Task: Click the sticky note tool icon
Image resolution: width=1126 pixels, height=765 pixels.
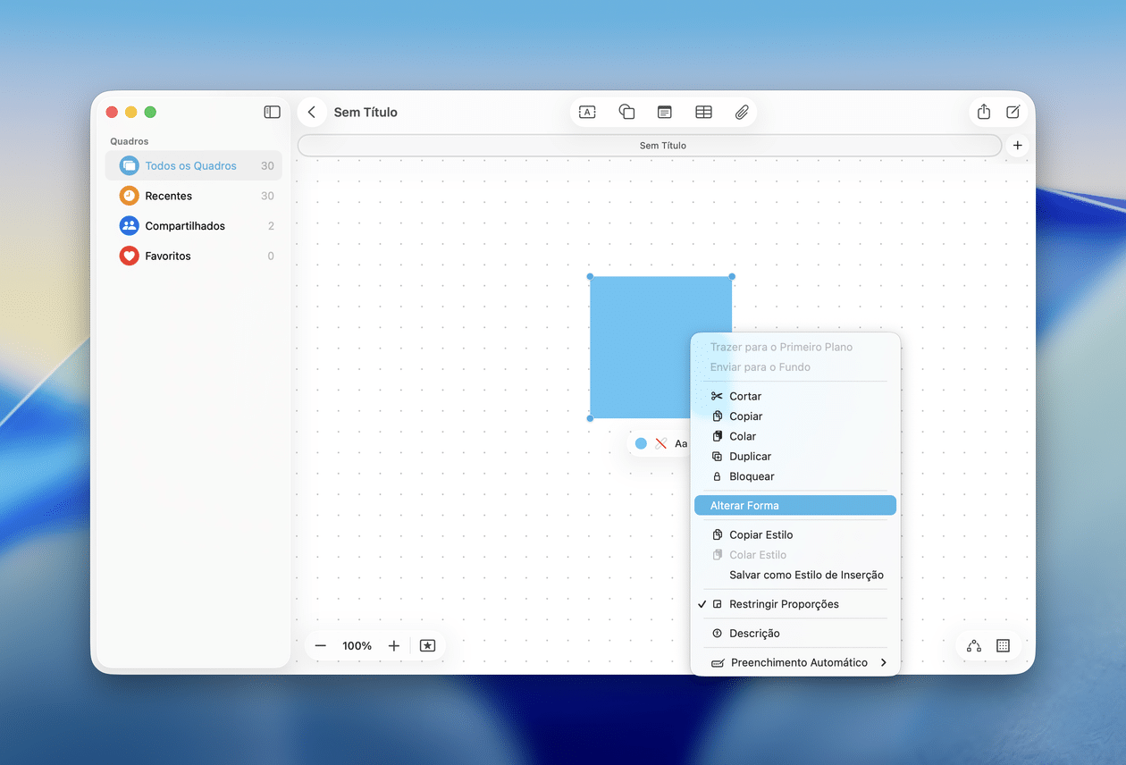Action: click(664, 112)
